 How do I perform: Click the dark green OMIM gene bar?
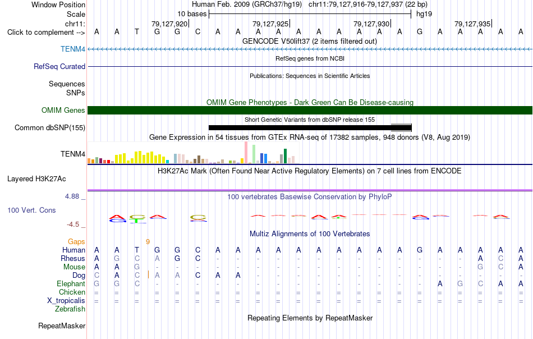click(310, 110)
